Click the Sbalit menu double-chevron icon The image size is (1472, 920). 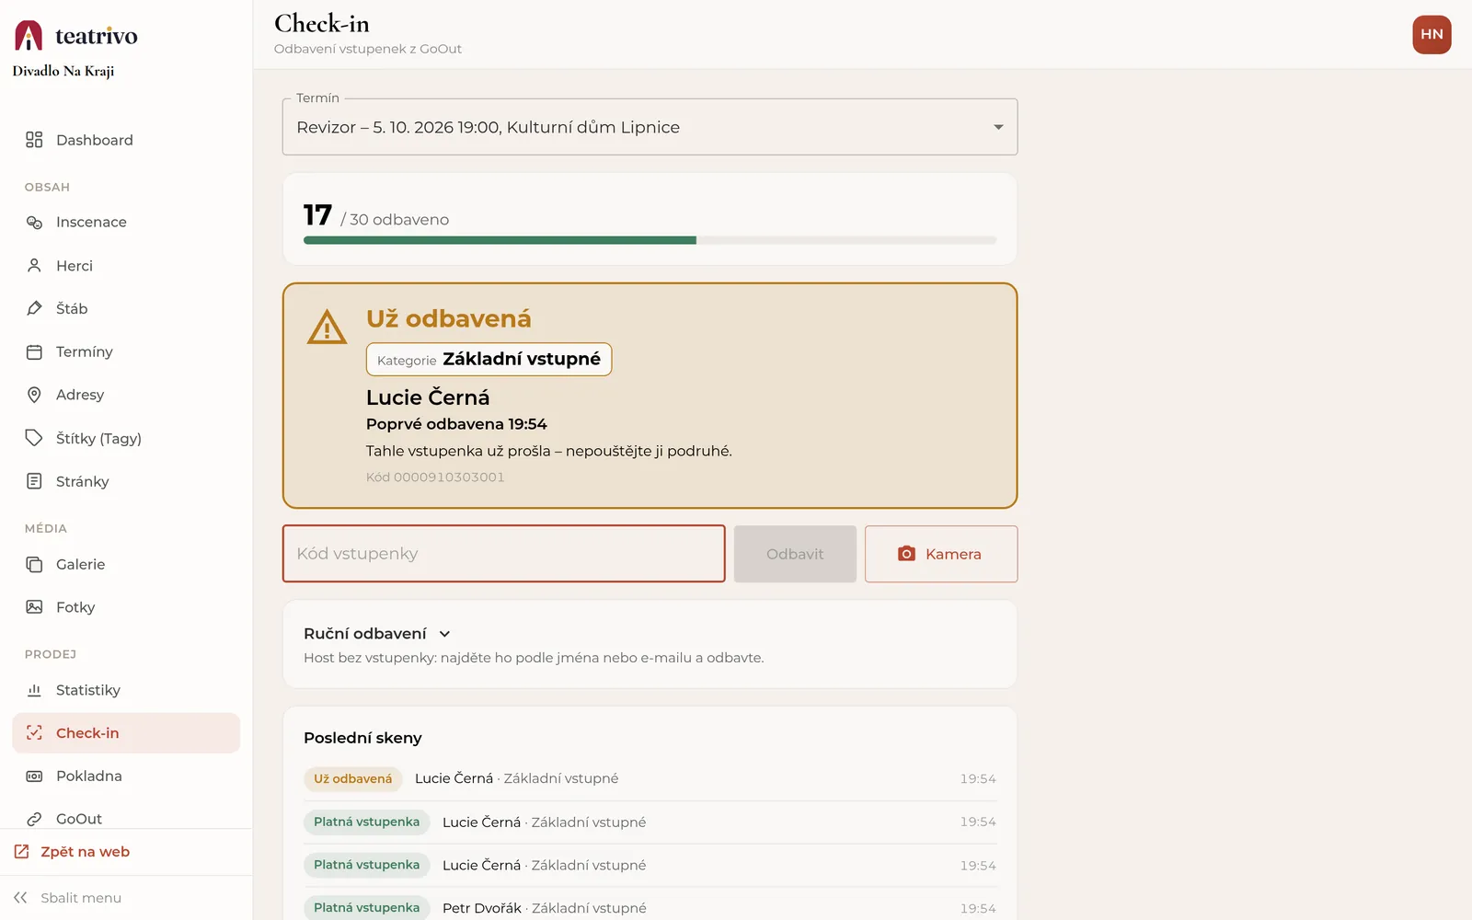(x=20, y=898)
